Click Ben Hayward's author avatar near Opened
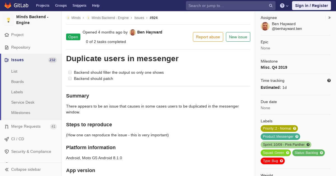Screen dimensions: 336x176 [x=133, y=32]
